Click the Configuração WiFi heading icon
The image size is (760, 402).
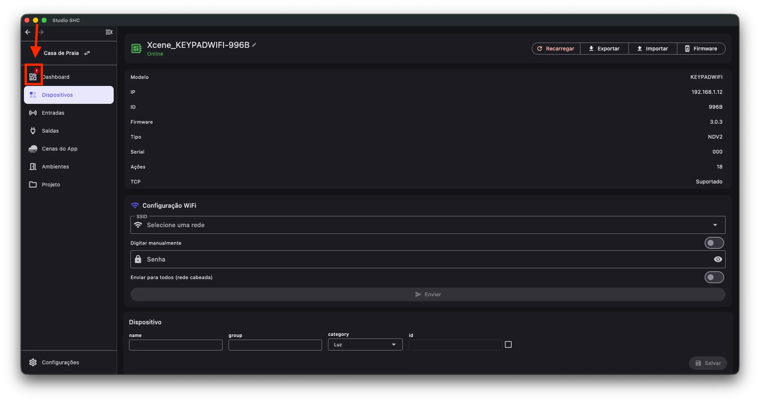coord(135,205)
